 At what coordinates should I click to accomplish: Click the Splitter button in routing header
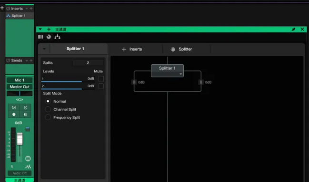[x=185, y=49]
